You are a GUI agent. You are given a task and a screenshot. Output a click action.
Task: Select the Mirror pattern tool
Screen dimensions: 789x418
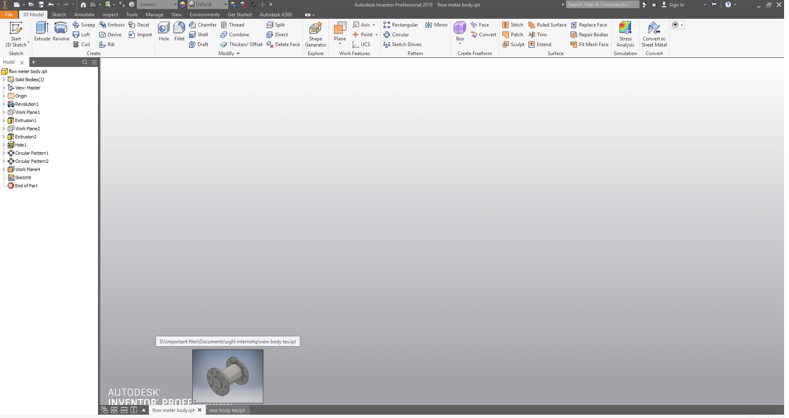pyautogui.click(x=436, y=24)
